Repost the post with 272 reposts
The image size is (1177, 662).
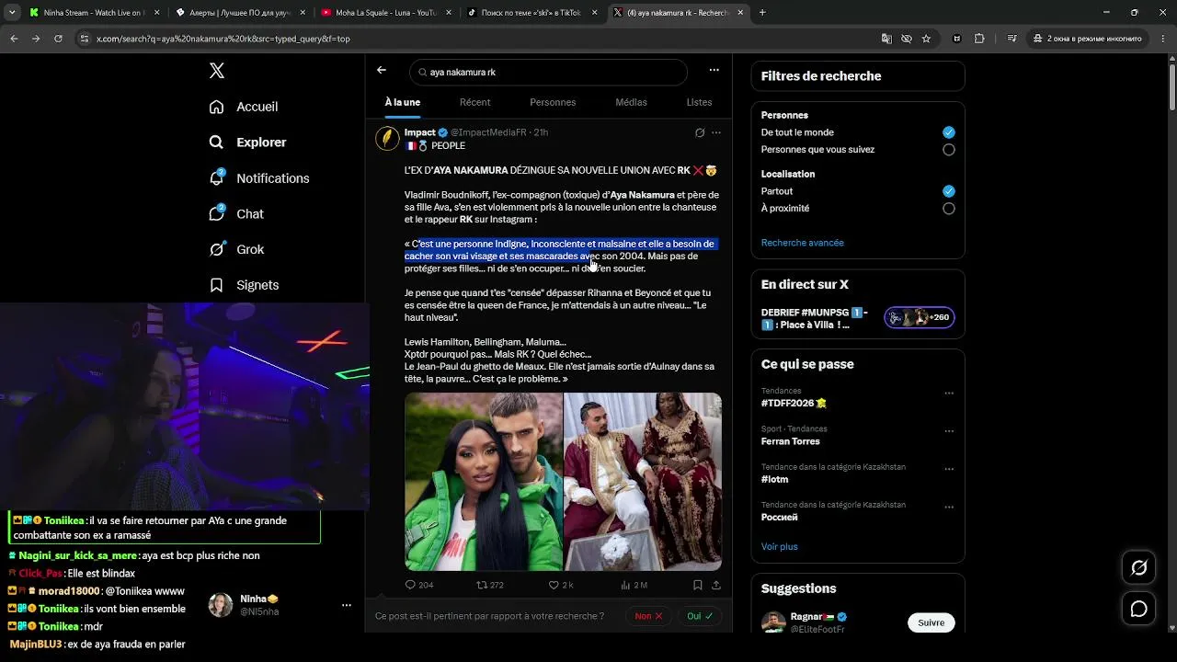click(x=490, y=585)
